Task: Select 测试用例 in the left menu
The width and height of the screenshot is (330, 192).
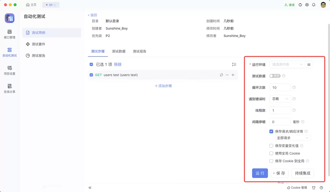Action: 52,33
